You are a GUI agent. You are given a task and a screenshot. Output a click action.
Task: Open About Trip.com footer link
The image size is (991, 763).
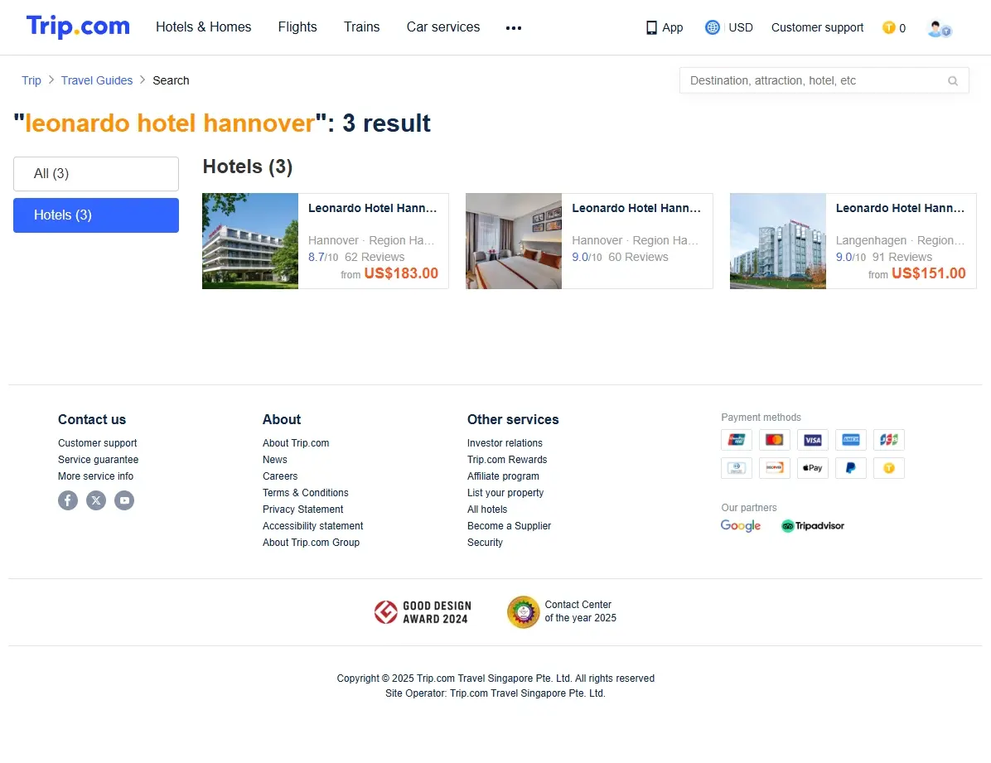(x=296, y=443)
